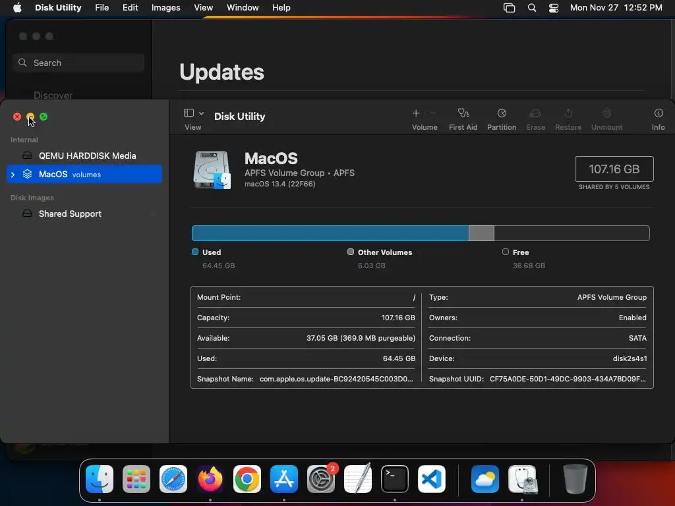Launch Google Chrome from the Dock
Screen dimensions: 675x506
click(x=247, y=479)
